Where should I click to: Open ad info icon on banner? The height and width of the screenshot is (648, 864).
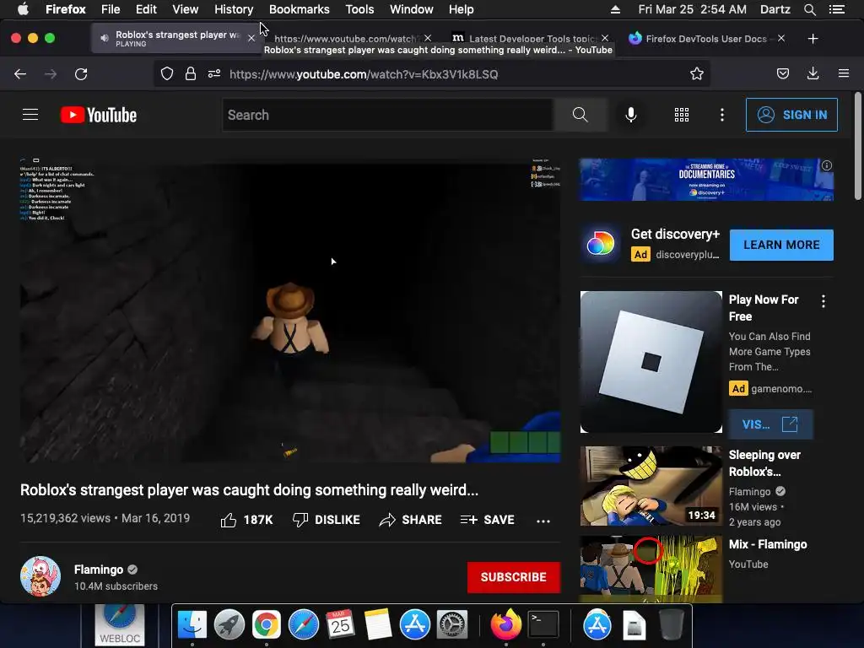coord(827,165)
